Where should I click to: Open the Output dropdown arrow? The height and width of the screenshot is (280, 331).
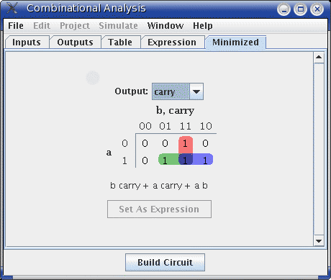196,91
